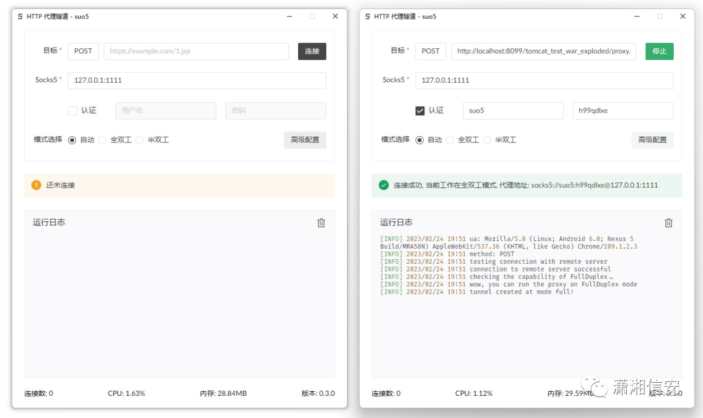
Task: Click the 运行日志 heading in left window
Action: tap(49, 223)
